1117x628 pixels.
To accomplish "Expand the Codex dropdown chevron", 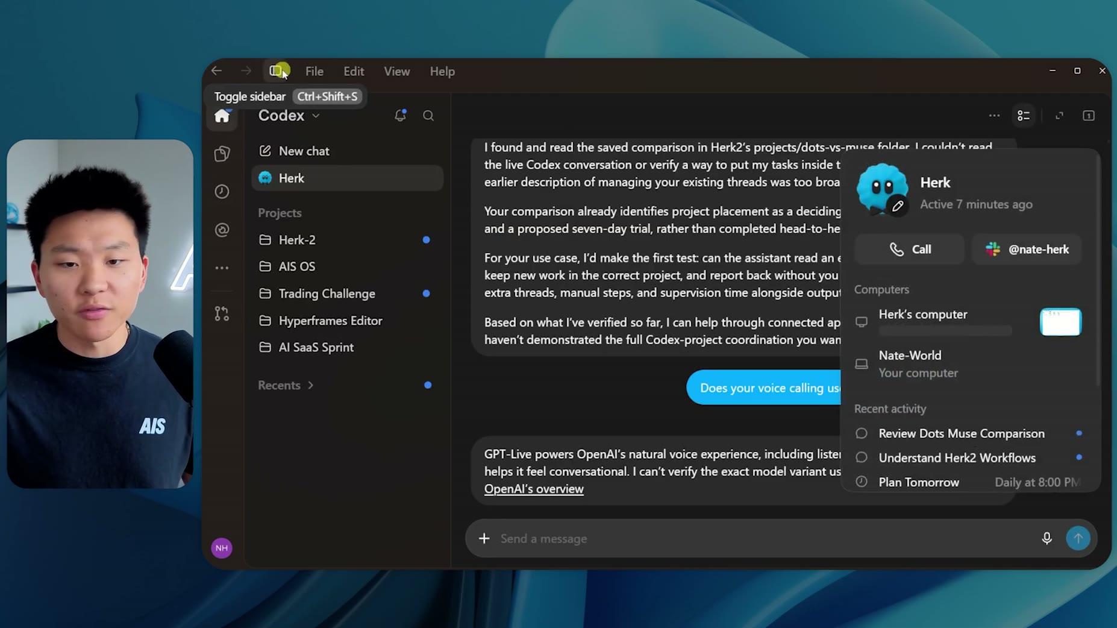I will click(316, 116).
